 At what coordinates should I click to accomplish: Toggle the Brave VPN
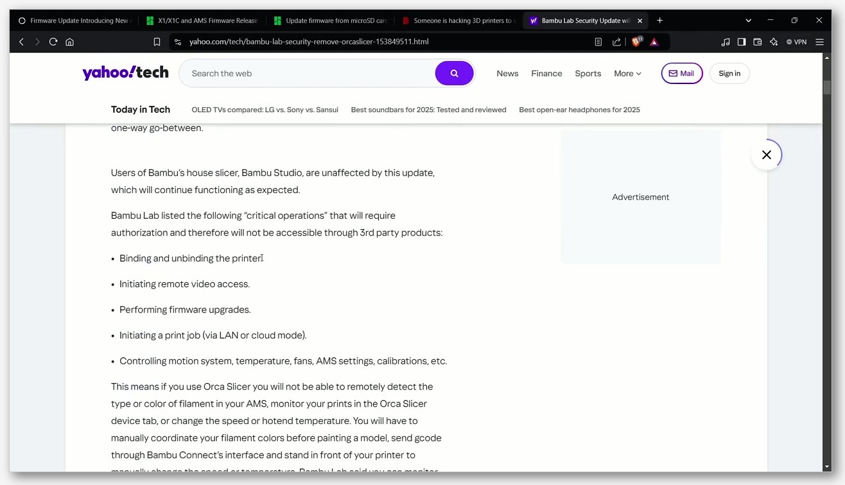[796, 42]
